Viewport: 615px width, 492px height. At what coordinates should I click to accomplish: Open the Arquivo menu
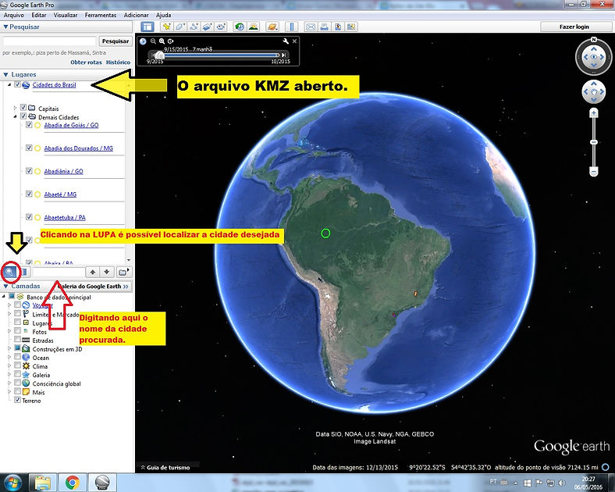pyautogui.click(x=14, y=15)
